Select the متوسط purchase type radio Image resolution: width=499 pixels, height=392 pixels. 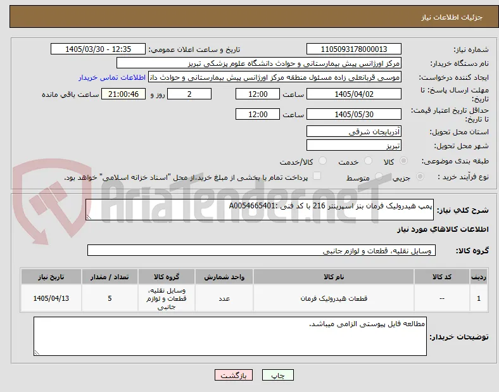pyautogui.click(x=379, y=177)
